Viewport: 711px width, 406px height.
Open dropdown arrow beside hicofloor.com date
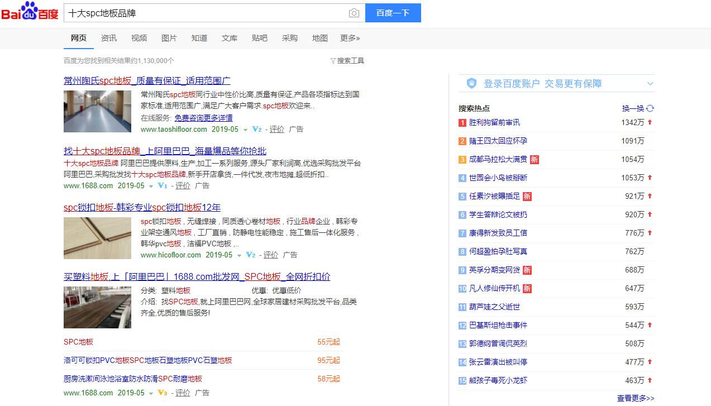pyautogui.click(x=239, y=256)
